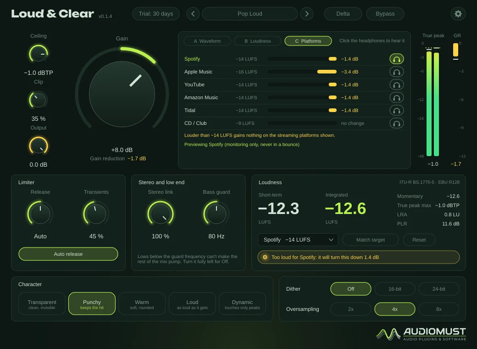Toggle Delta monitoring
This screenshot has height=349, width=477.
pos(343,14)
